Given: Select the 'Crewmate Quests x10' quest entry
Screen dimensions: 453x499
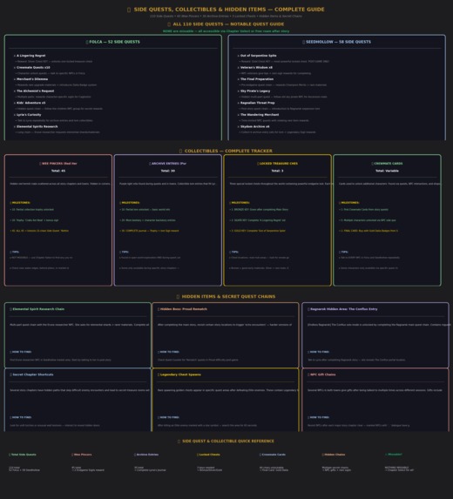Looking at the screenshot, I should (33, 67).
